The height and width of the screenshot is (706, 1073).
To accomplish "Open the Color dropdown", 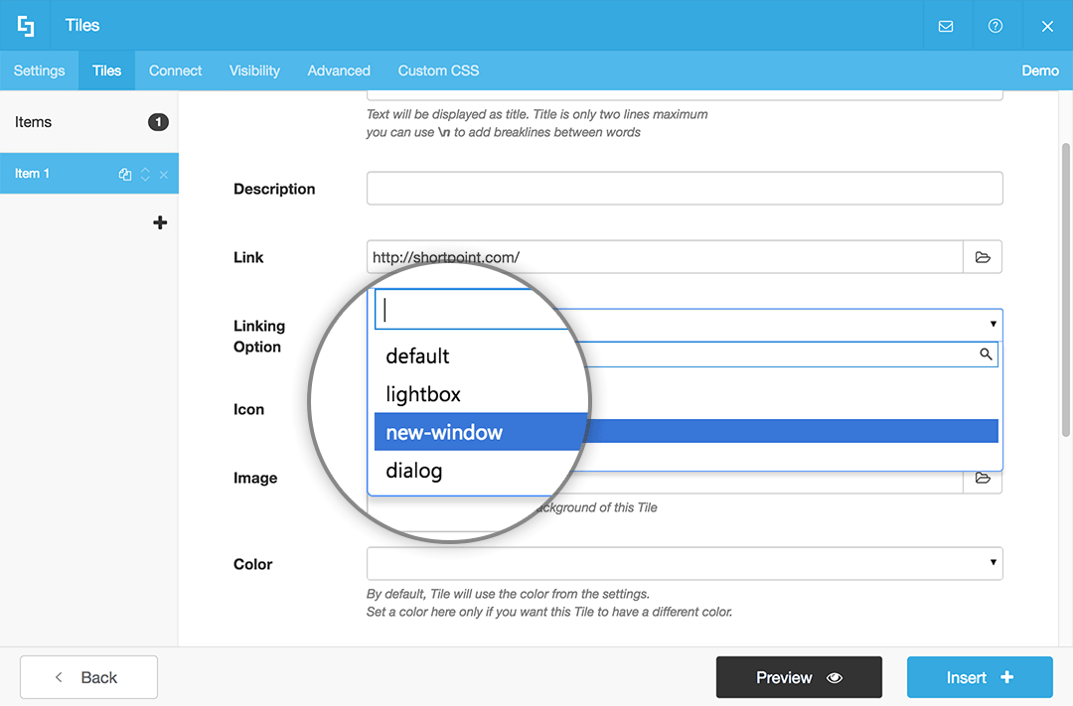I will (x=992, y=563).
